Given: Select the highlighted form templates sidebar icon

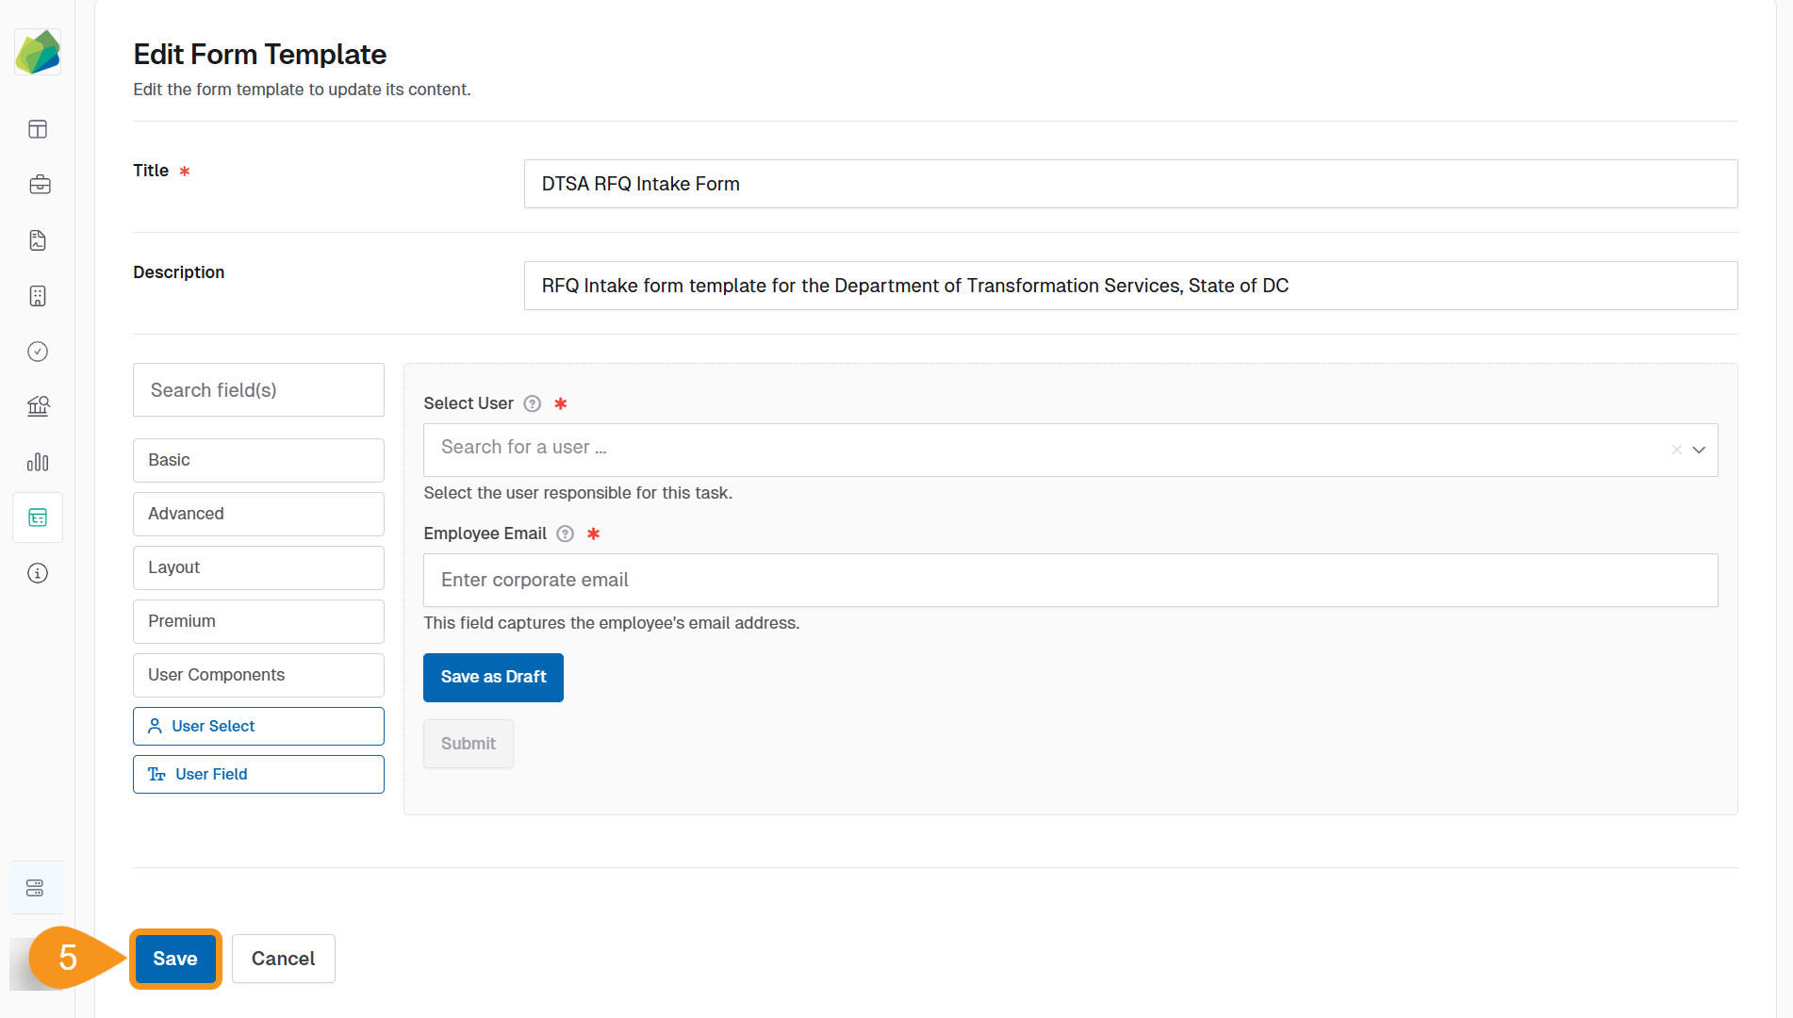Looking at the screenshot, I should [x=37, y=517].
